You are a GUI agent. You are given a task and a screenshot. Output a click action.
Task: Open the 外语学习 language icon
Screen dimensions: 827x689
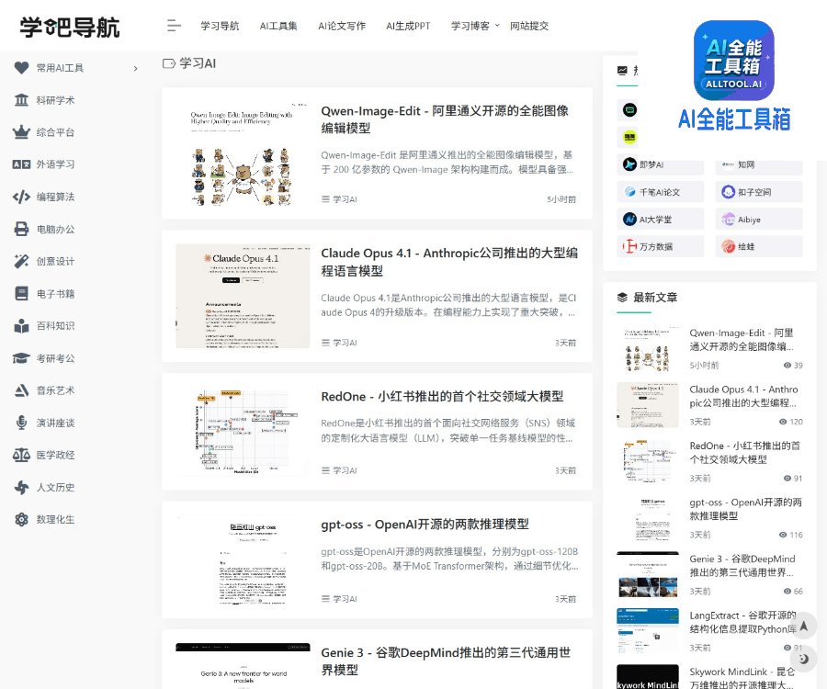22,164
